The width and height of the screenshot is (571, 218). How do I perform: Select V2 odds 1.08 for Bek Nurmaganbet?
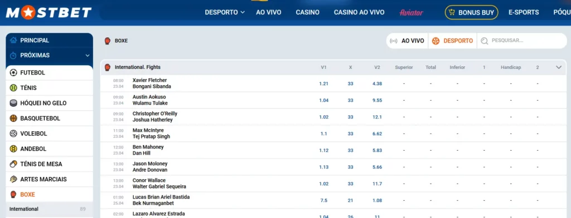pos(378,201)
